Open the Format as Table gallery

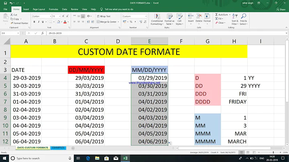coord(169,19)
